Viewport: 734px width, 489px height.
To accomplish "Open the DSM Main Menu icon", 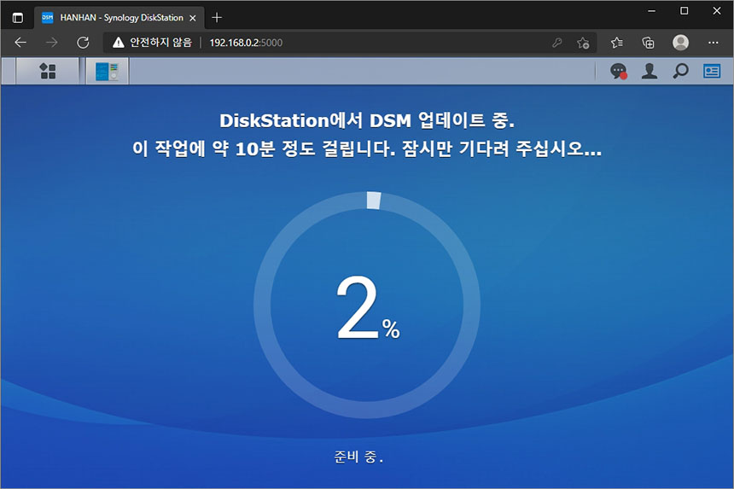I will point(47,71).
